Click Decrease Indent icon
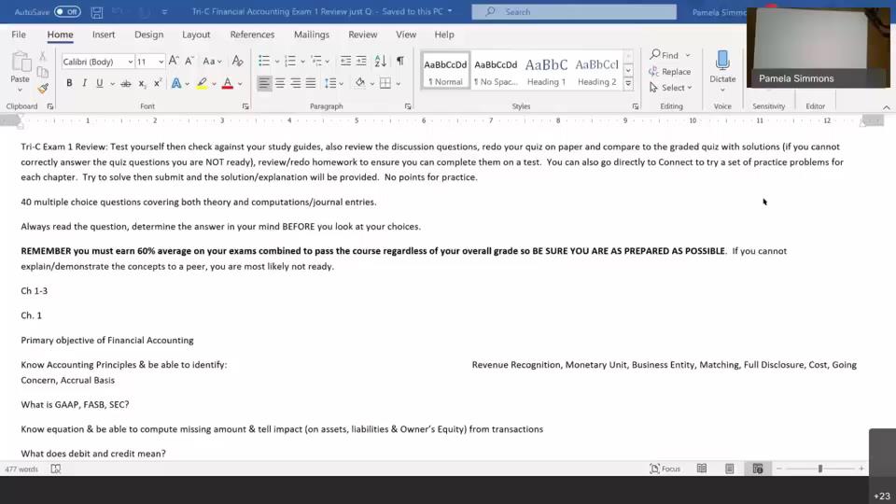Viewport: 896px width, 504px height. coord(345,61)
